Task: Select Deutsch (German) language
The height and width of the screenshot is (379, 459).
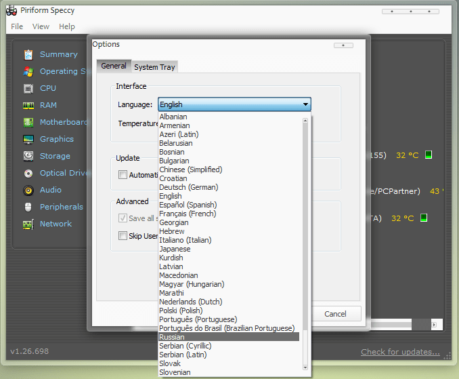Action: [229, 187]
